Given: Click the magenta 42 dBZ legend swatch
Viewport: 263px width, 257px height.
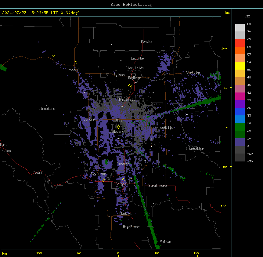Looking at the screenshot, I should [240, 96].
